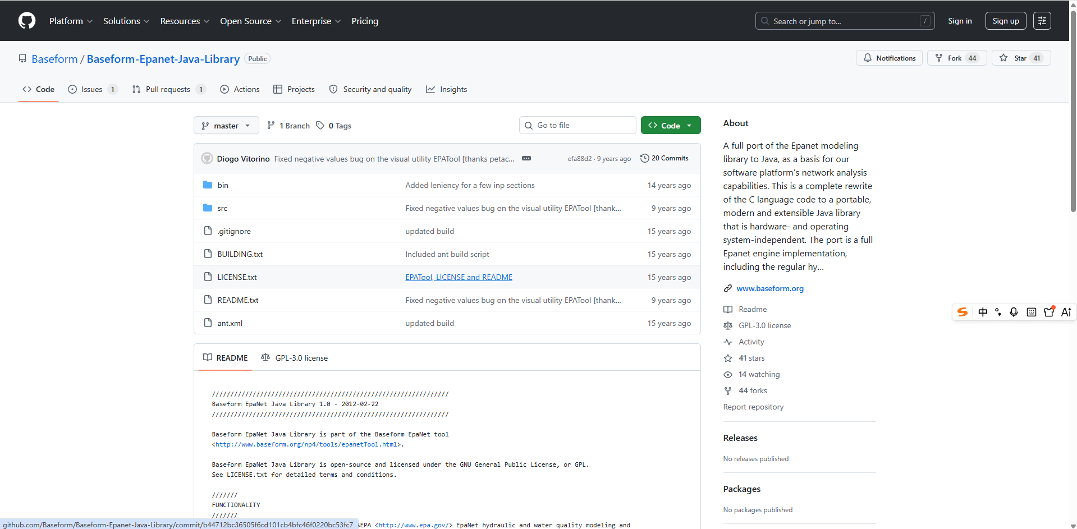The image size is (1077, 529).
Task: Click the microphone icon in input toolbar
Action: pyautogui.click(x=1014, y=312)
